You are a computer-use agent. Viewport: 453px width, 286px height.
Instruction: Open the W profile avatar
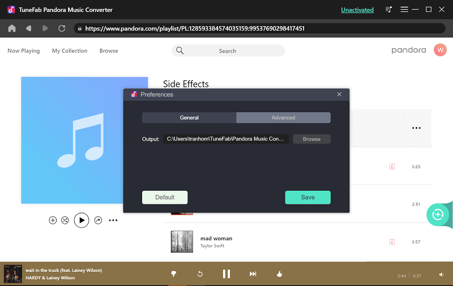[x=440, y=50]
